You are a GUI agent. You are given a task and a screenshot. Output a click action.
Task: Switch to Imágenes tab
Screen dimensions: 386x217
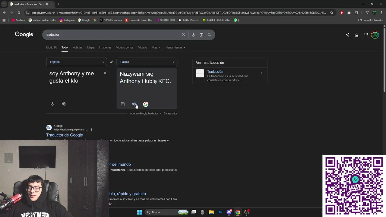(105, 47)
